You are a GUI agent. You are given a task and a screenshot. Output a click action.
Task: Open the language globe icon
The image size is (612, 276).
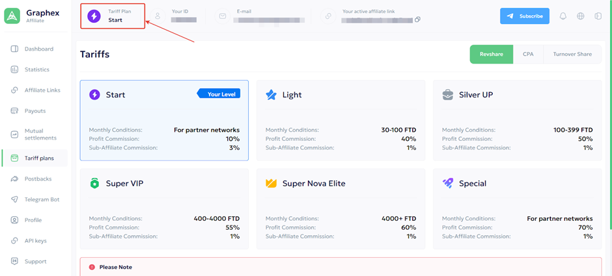pyautogui.click(x=581, y=16)
